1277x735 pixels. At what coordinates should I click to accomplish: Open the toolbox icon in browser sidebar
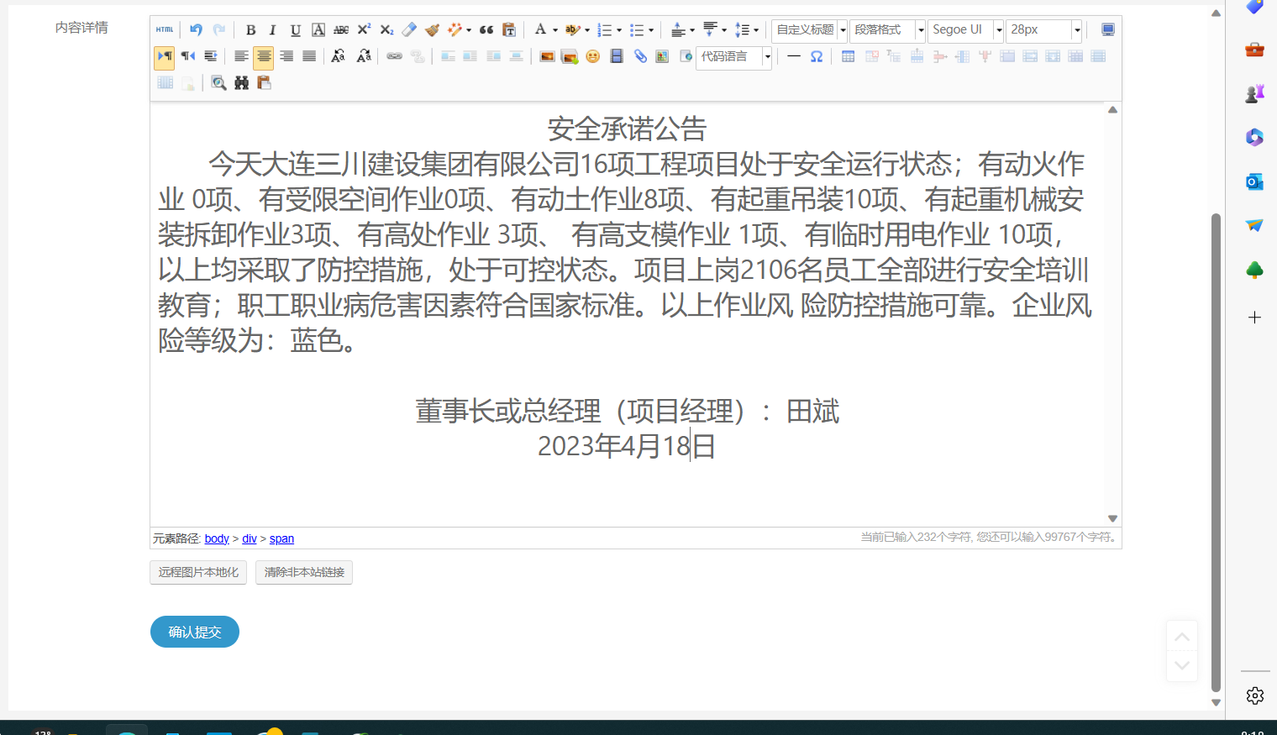1254,50
